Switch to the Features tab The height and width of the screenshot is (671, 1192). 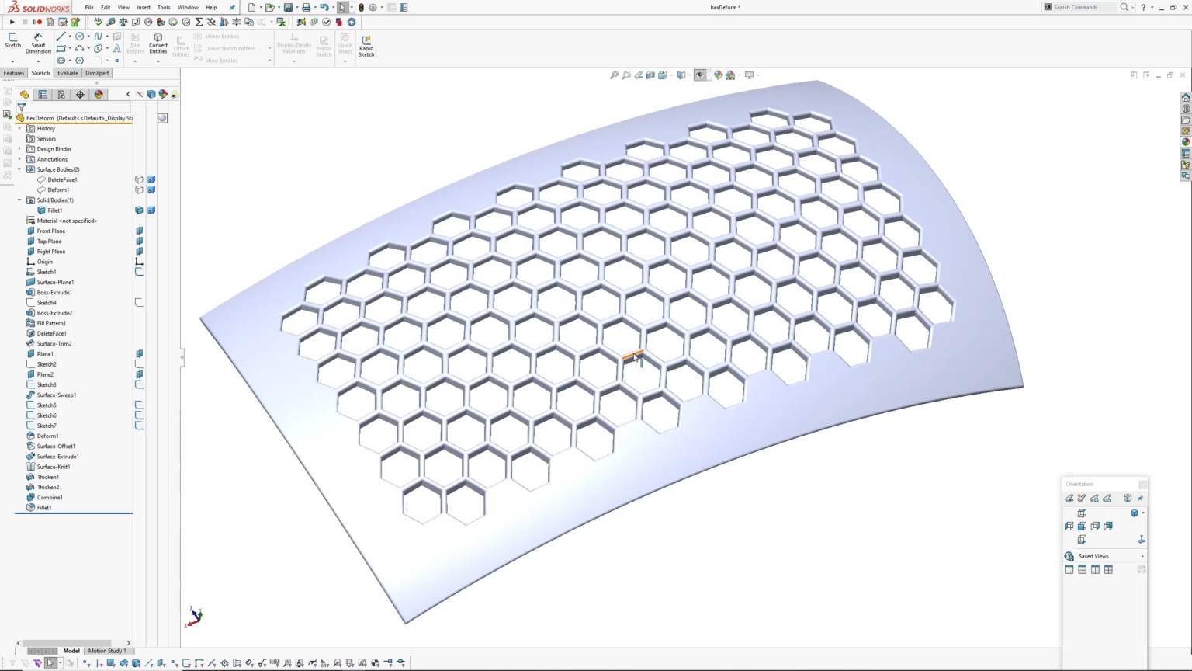click(x=14, y=73)
